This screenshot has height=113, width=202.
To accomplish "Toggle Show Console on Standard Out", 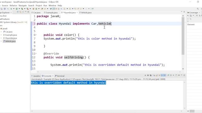I will tap(162, 75).
